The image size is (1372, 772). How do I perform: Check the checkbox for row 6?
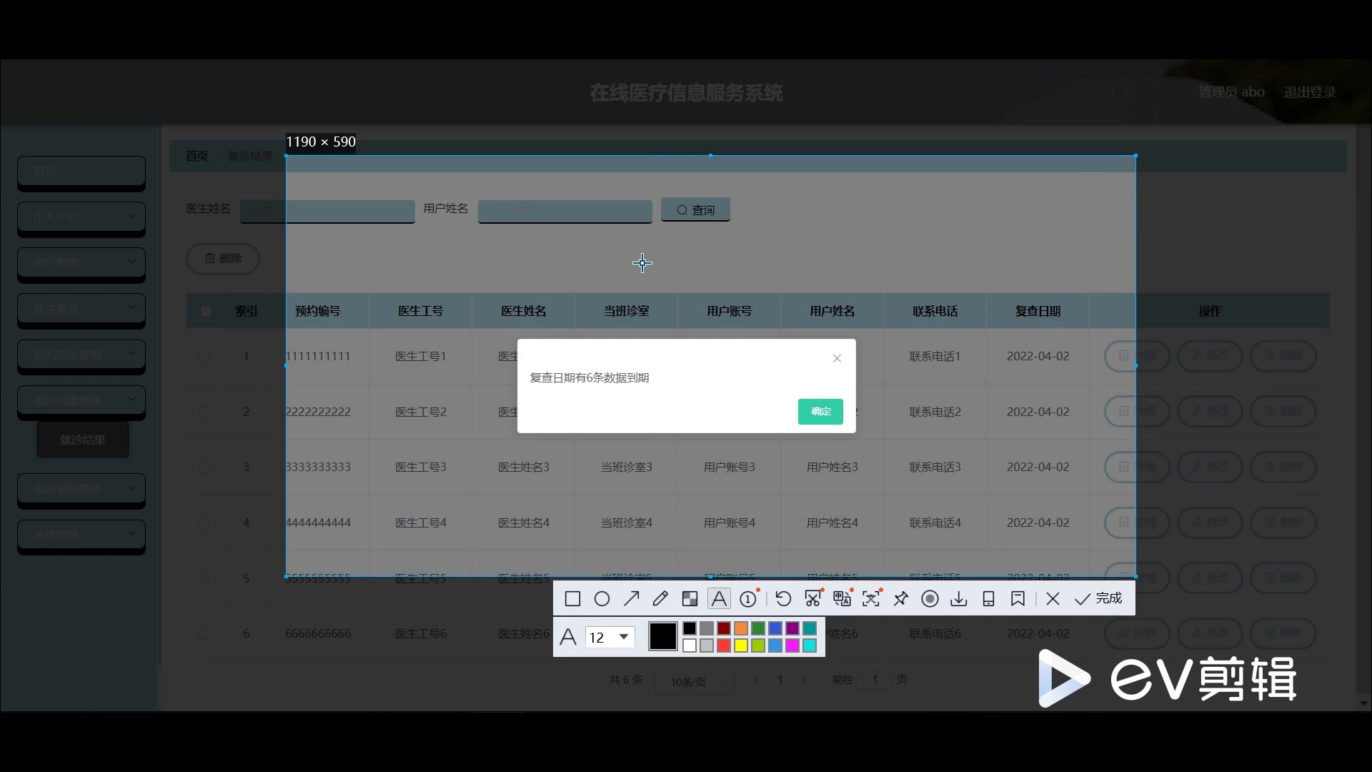206,634
